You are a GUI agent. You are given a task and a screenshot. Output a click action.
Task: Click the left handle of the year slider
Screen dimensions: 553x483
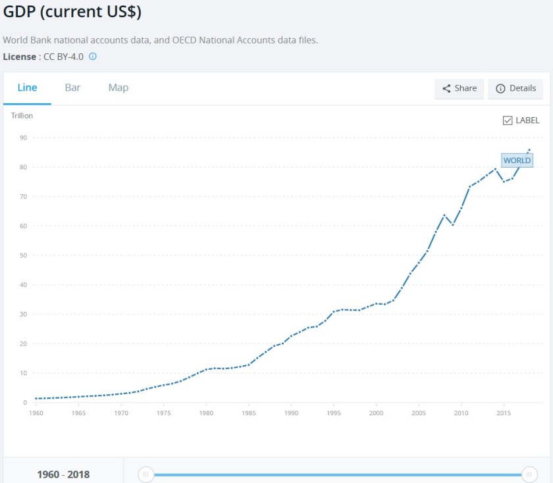[146, 474]
